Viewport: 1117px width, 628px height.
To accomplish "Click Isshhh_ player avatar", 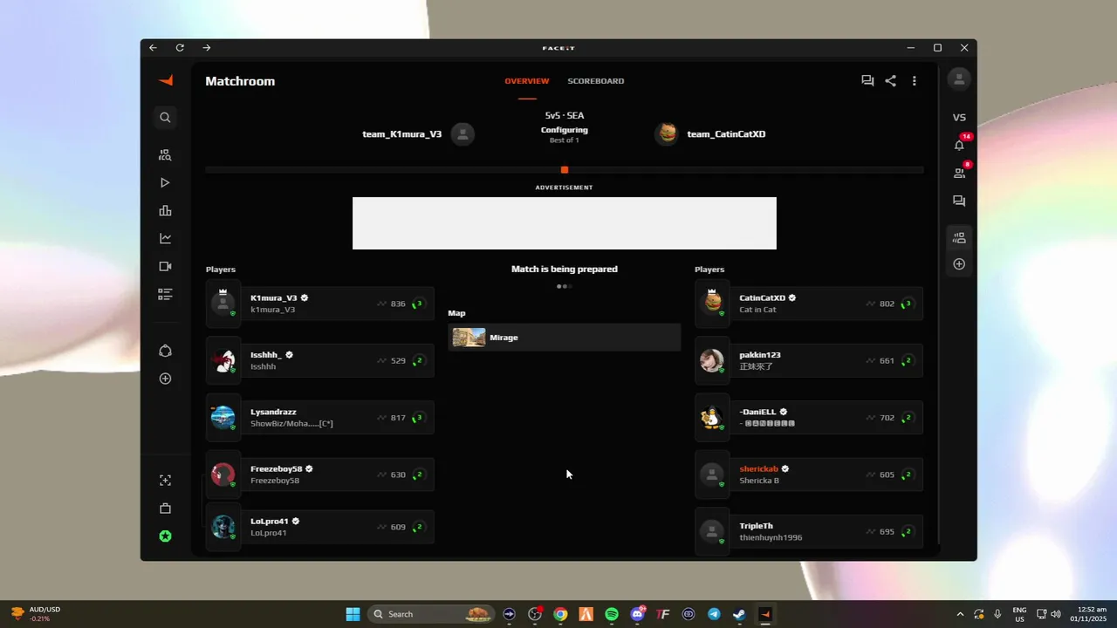I will (x=223, y=361).
